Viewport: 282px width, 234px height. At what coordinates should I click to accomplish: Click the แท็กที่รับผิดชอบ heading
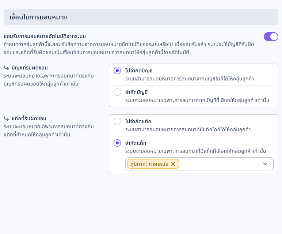[29, 118]
